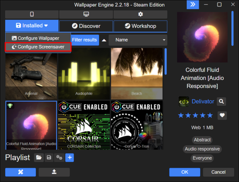This screenshot has width=239, height=182.
Task: Click the Playlist heading text
Action: (x=18, y=157)
